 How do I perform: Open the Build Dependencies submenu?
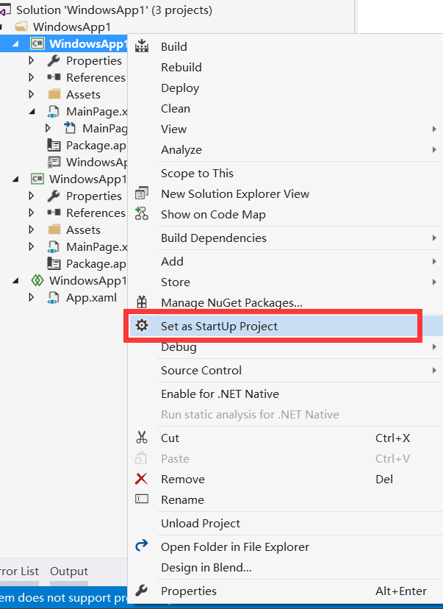click(214, 238)
